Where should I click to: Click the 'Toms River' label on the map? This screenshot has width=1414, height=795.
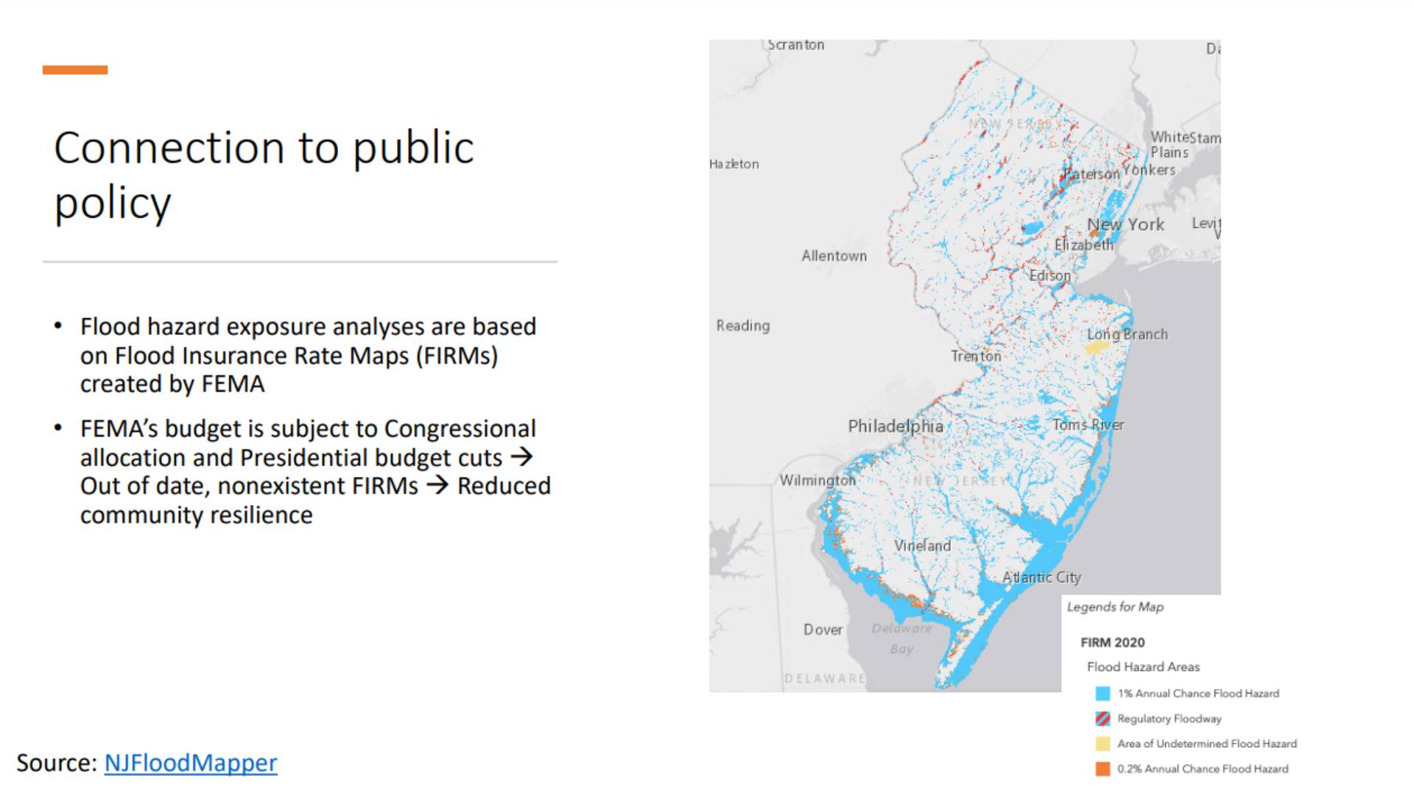[1088, 425]
